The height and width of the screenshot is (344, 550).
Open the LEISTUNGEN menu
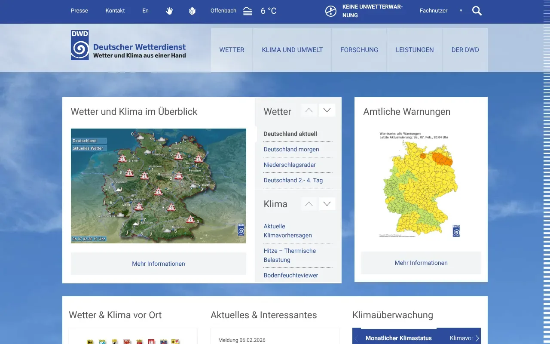[415, 50]
